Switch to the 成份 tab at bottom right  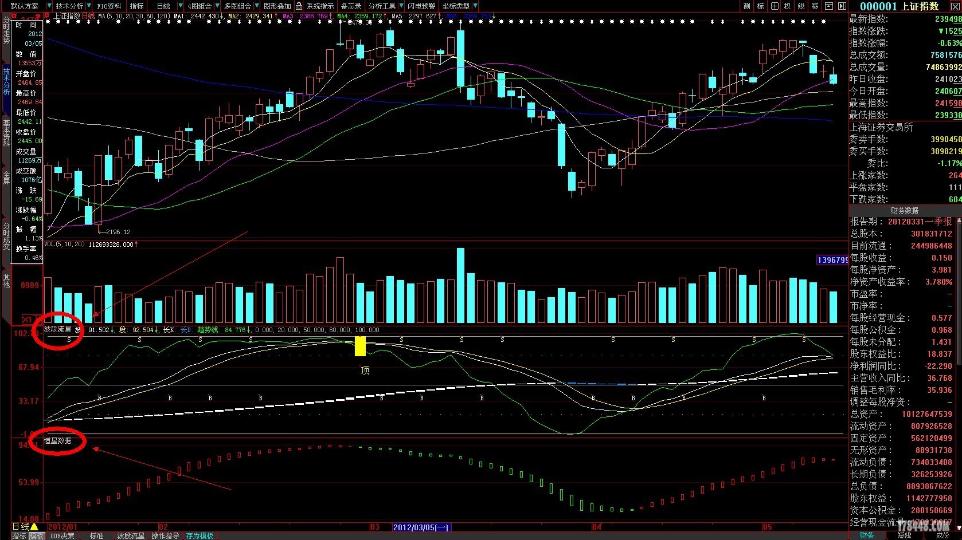pos(943,535)
